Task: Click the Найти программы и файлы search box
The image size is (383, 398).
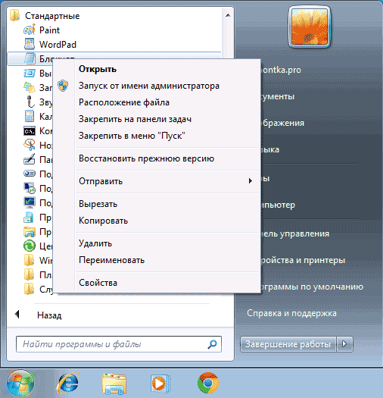Action: coord(119,344)
